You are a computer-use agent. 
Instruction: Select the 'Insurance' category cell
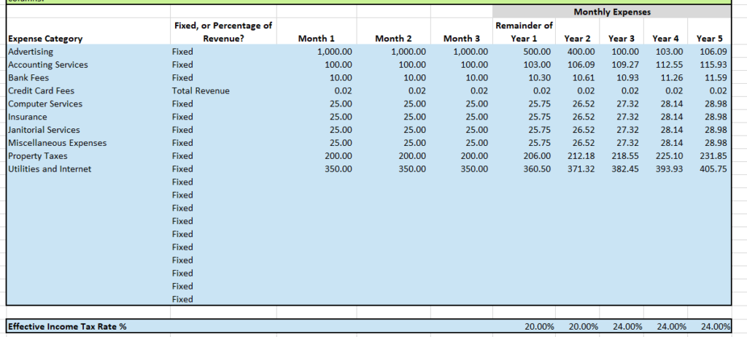tap(28, 117)
